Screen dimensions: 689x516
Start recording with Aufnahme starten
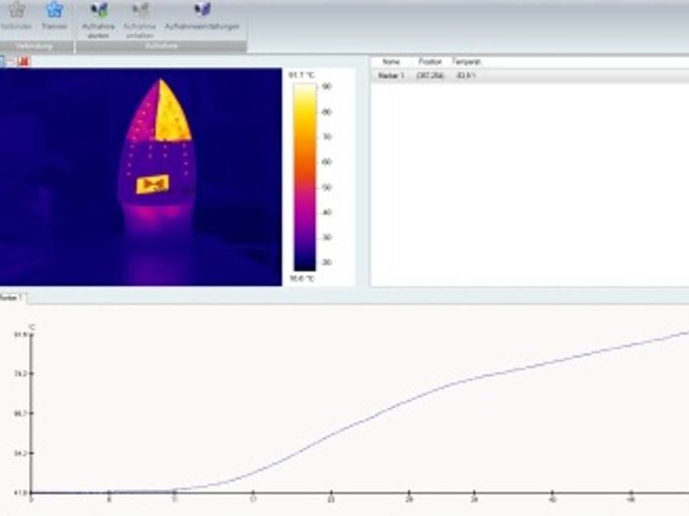click(99, 19)
